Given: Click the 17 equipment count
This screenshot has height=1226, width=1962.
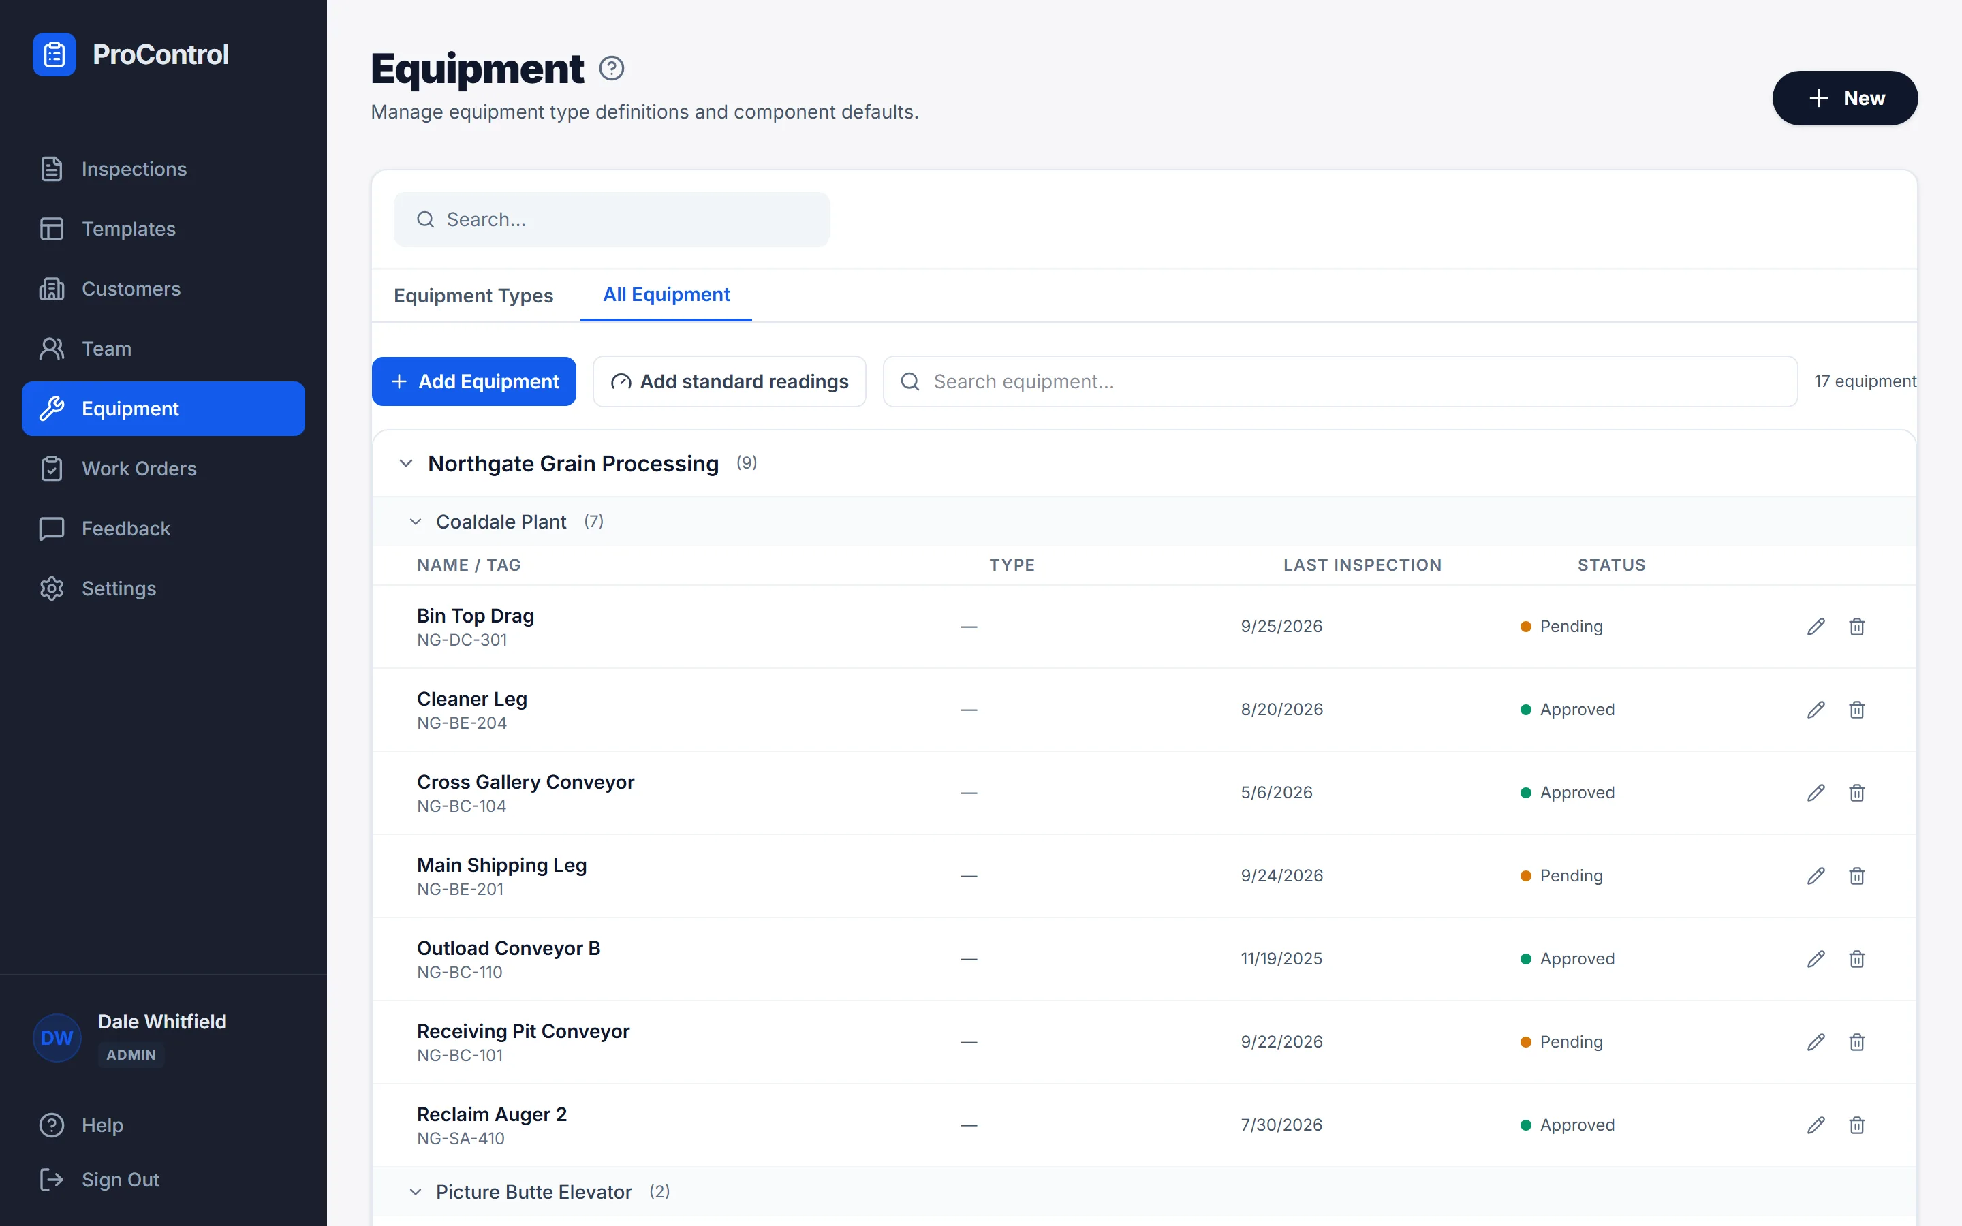Looking at the screenshot, I should tap(1865, 381).
